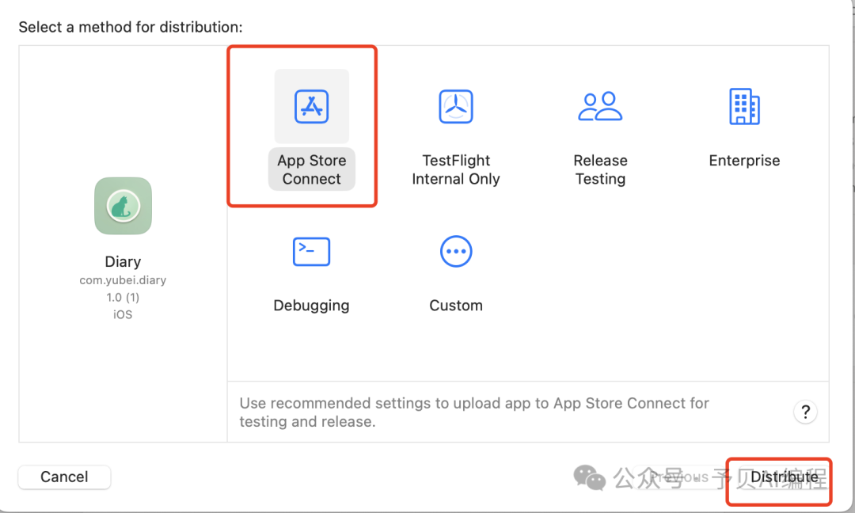Open help with the question mark button
Image resolution: width=855 pixels, height=513 pixels.
tap(805, 412)
